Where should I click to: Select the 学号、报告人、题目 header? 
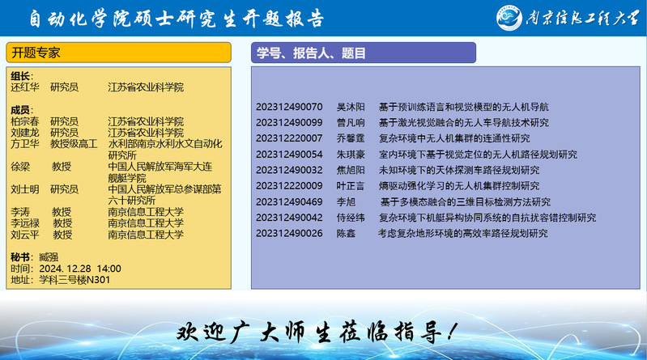363,53
